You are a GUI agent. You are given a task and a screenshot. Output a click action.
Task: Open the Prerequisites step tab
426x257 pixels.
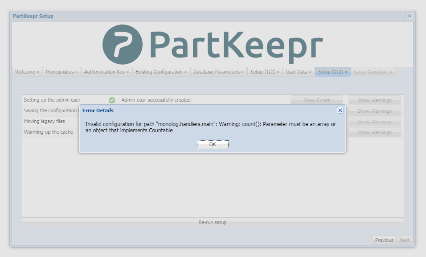coord(61,72)
